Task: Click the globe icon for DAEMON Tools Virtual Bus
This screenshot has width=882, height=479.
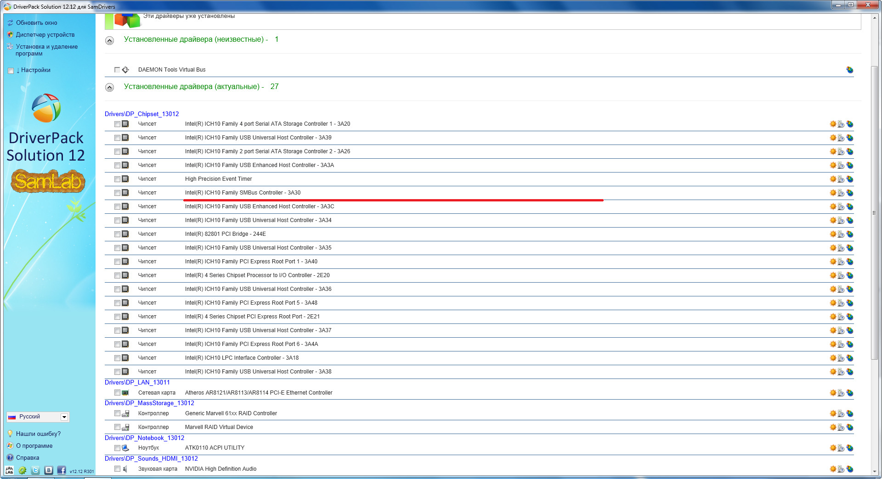Action: pyautogui.click(x=849, y=70)
